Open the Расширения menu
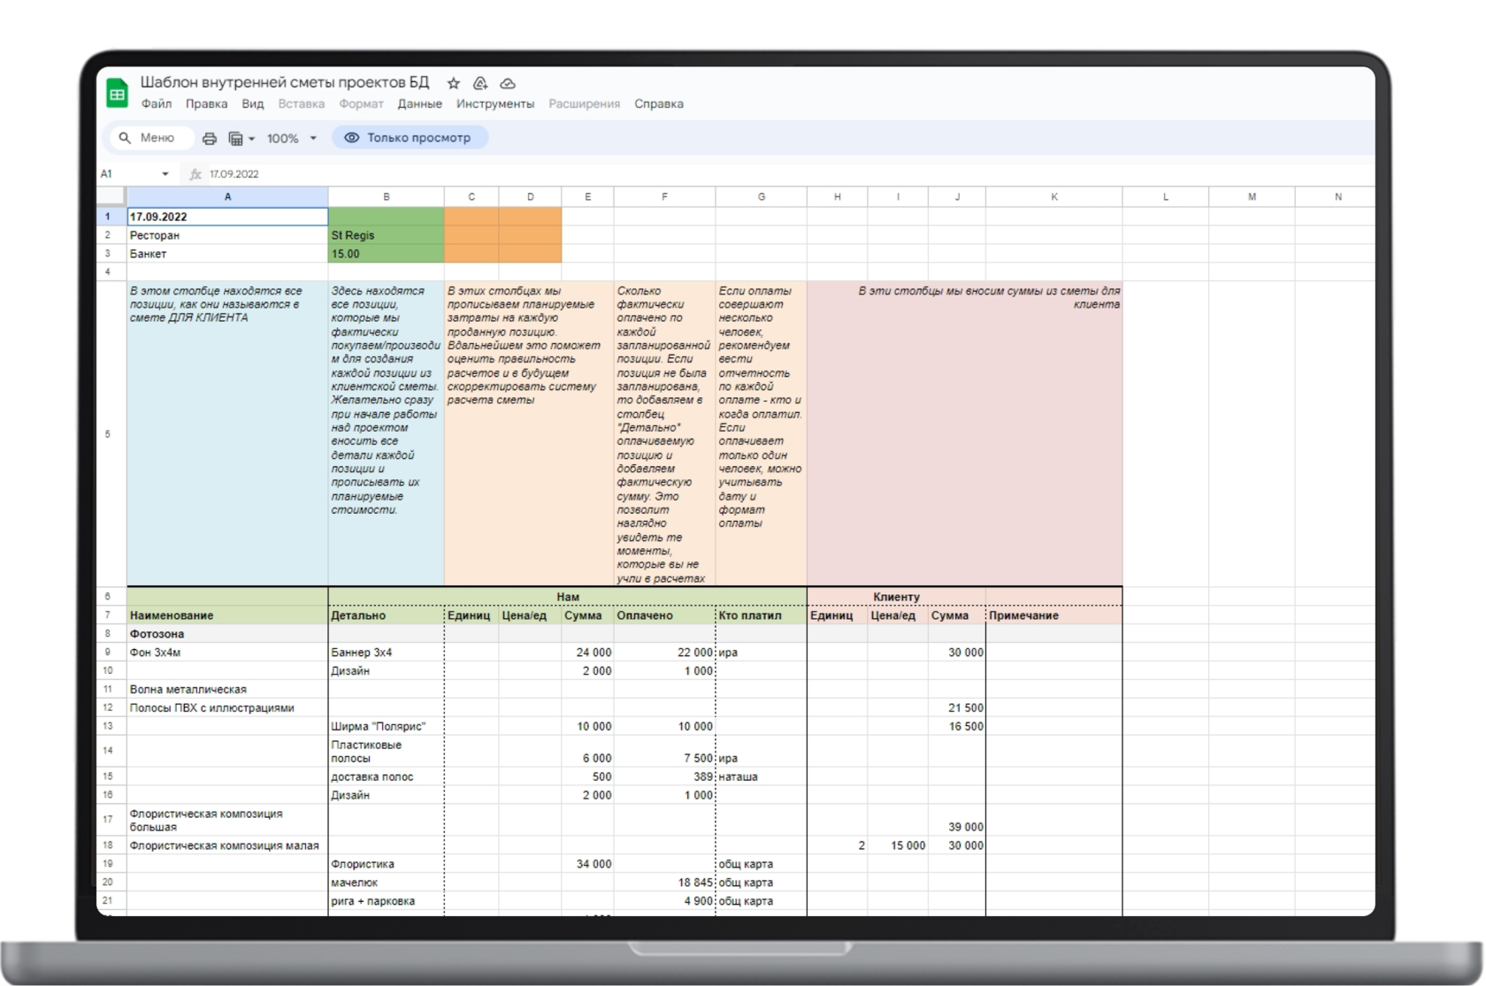 click(585, 103)
